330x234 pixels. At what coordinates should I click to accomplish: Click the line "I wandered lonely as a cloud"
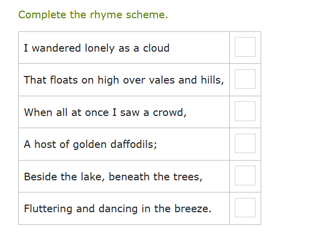pyautogui.click(x=97, y=48)
